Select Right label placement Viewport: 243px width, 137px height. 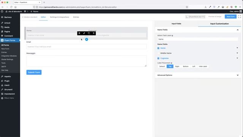tap(177, 66)
